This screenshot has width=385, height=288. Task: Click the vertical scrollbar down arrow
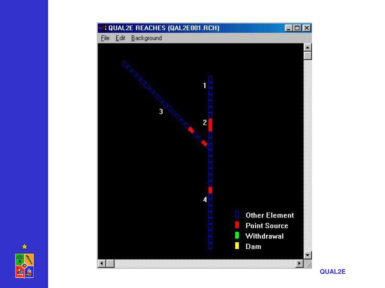[x=308, y=255]
